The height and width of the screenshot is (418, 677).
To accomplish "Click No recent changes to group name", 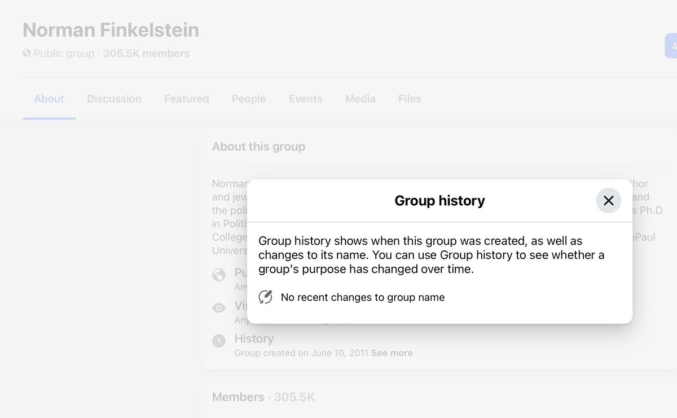I will (363, 297).
